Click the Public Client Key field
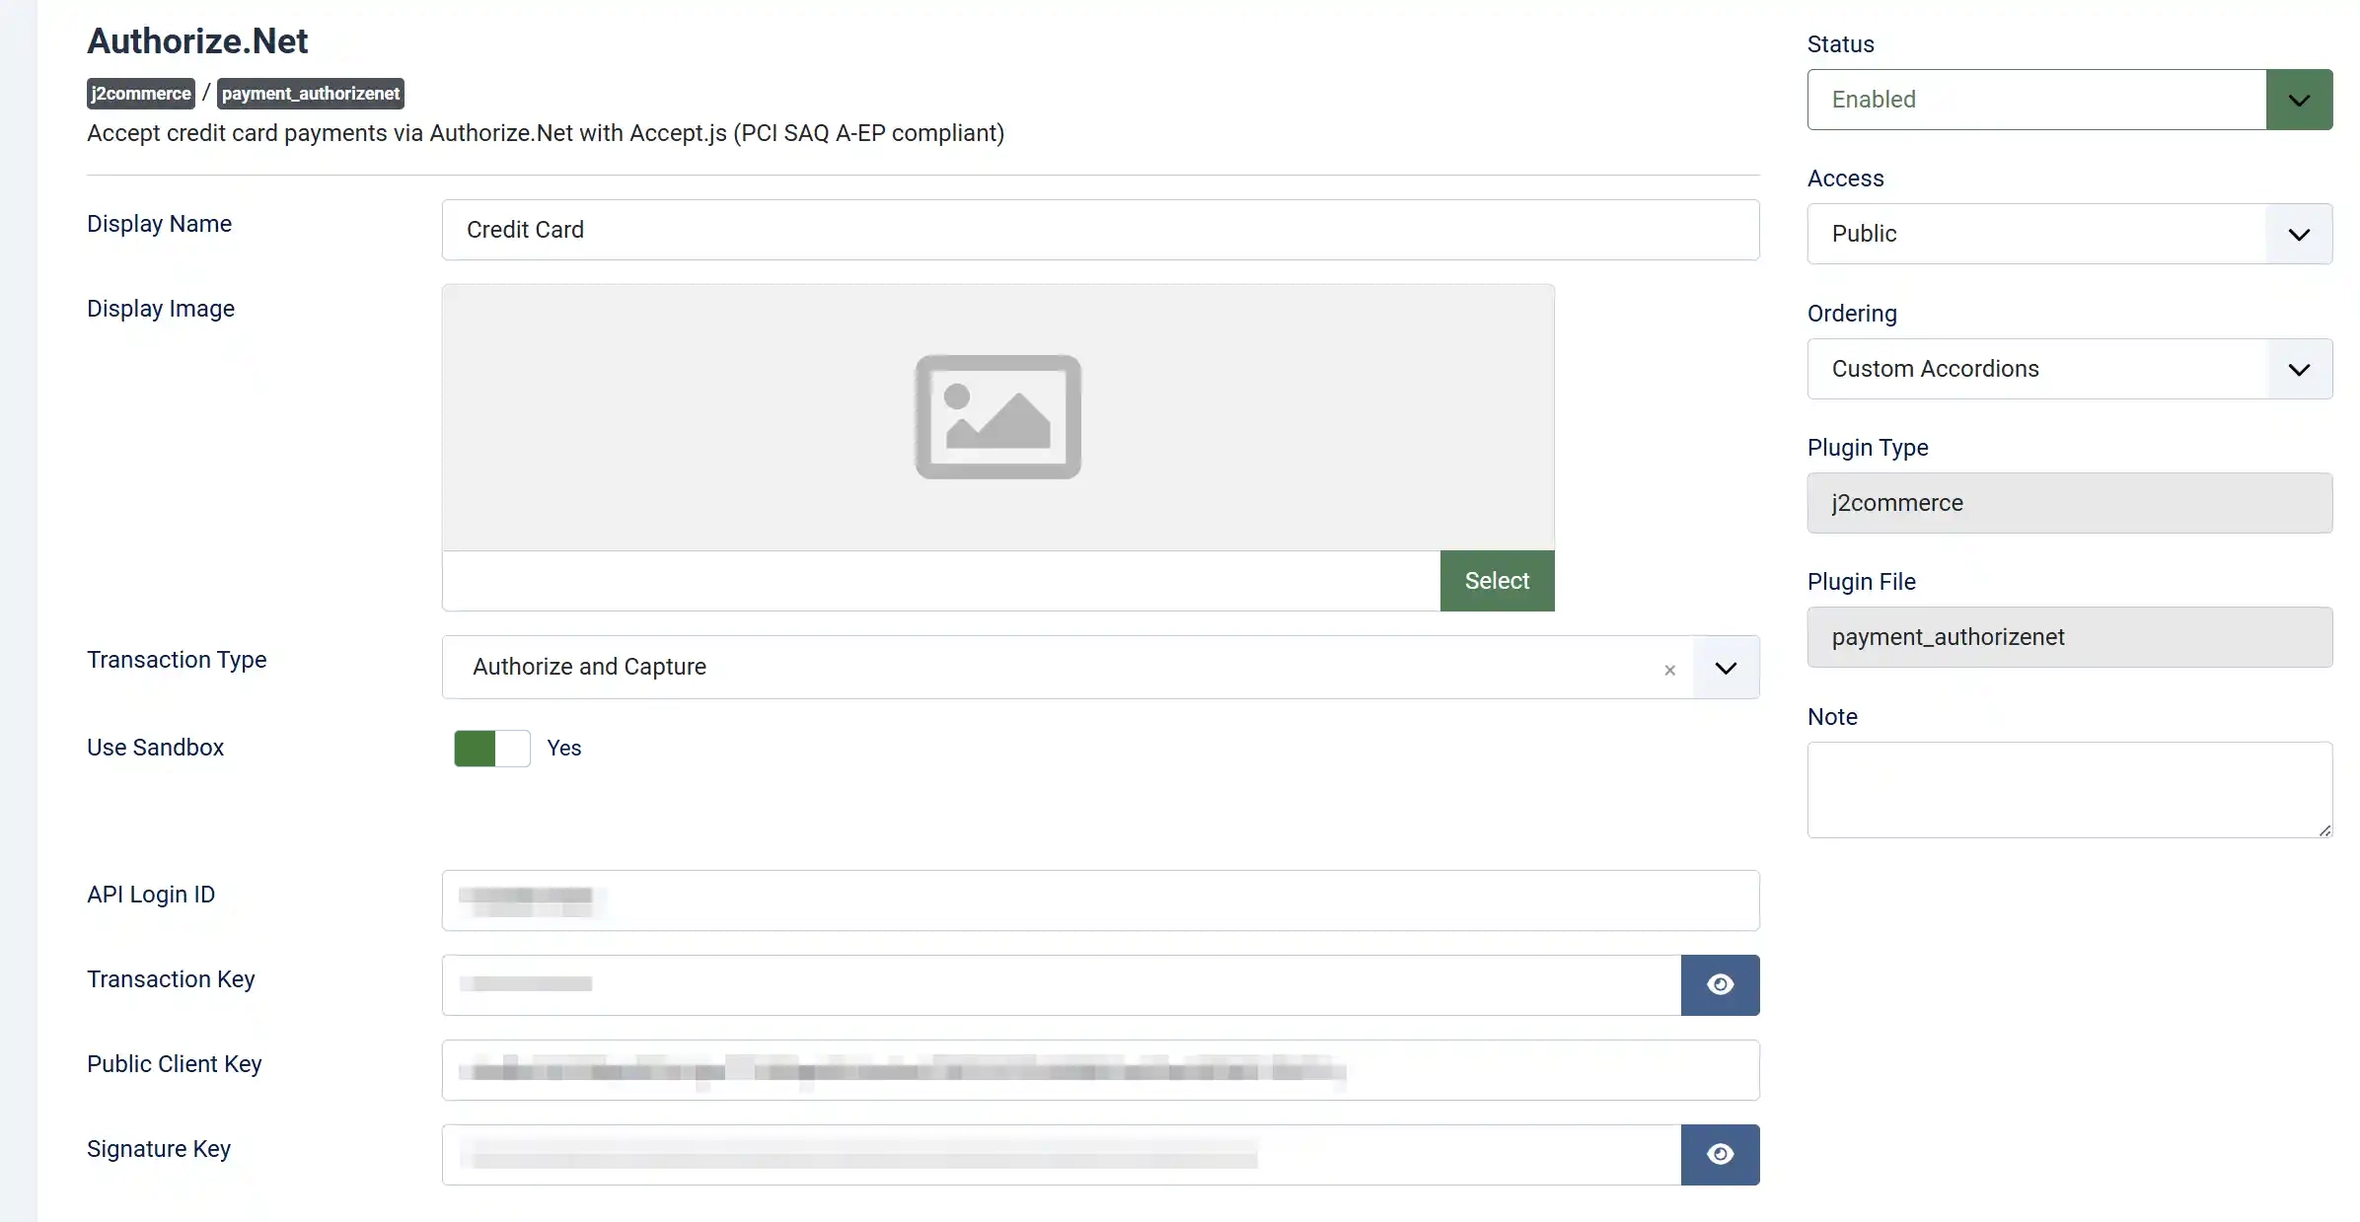Image resolution: width=2360 pixels, height=1222 pixels. pos(1100,1070)
